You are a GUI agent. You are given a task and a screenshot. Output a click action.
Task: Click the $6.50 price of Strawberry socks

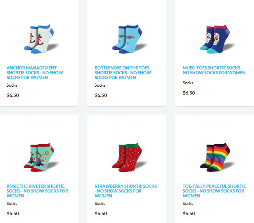click(x=101, y=214)
